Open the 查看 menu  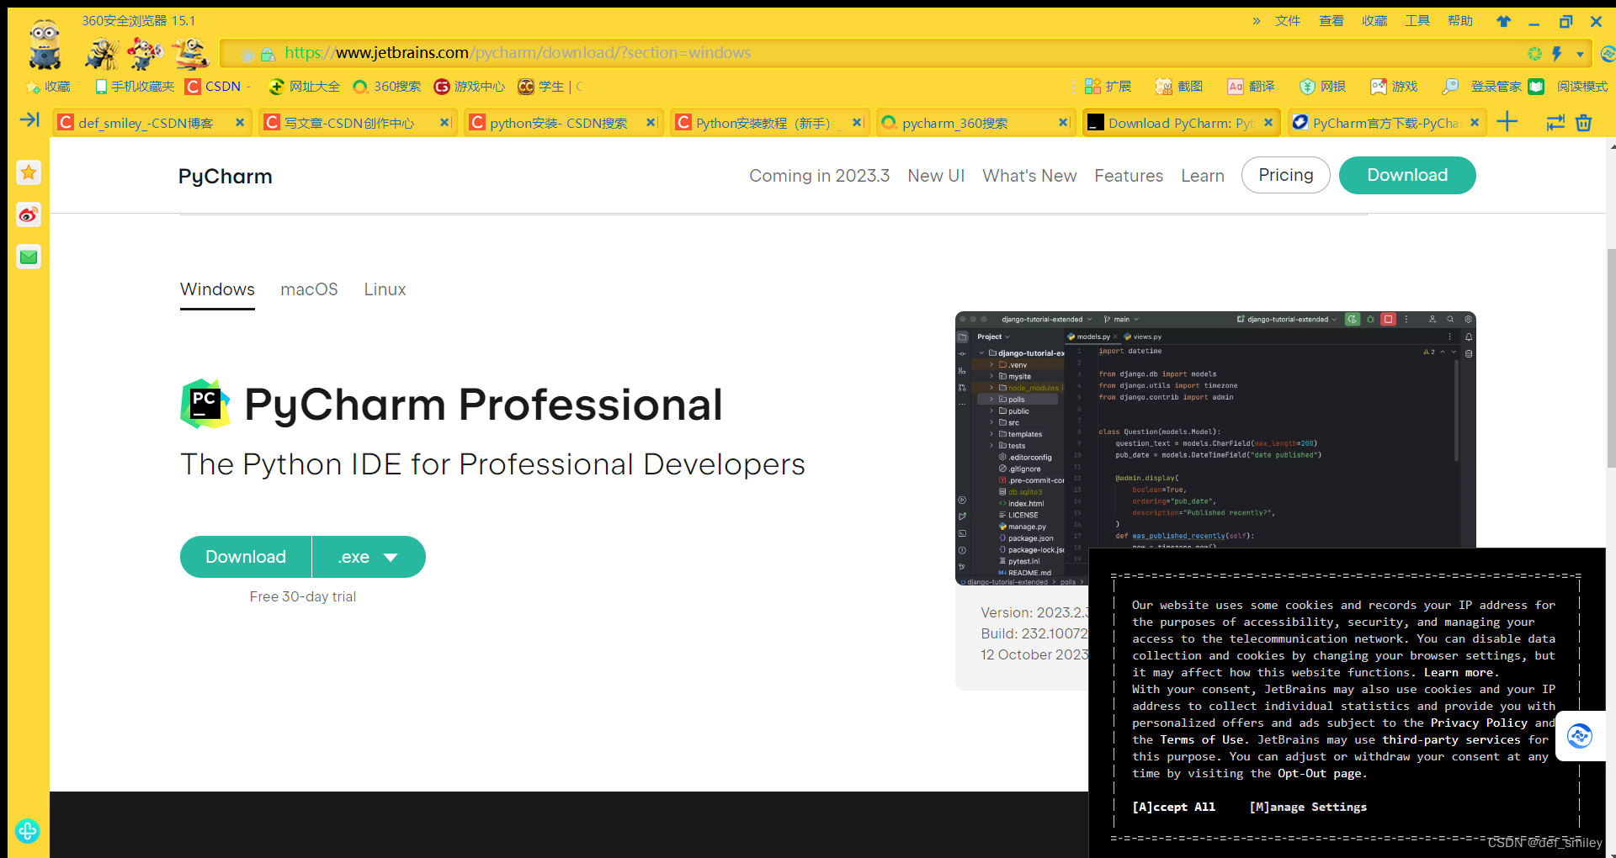(1332, 21)
